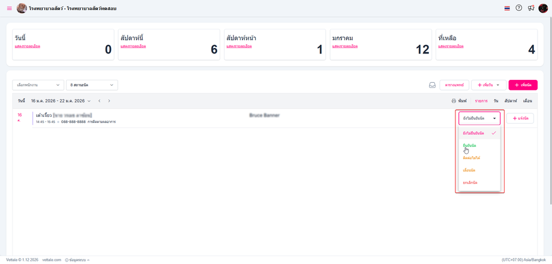Show details link under สัปดาห์นี้ card
Viewport: 552px width, 264px height.
pos(133,46)
